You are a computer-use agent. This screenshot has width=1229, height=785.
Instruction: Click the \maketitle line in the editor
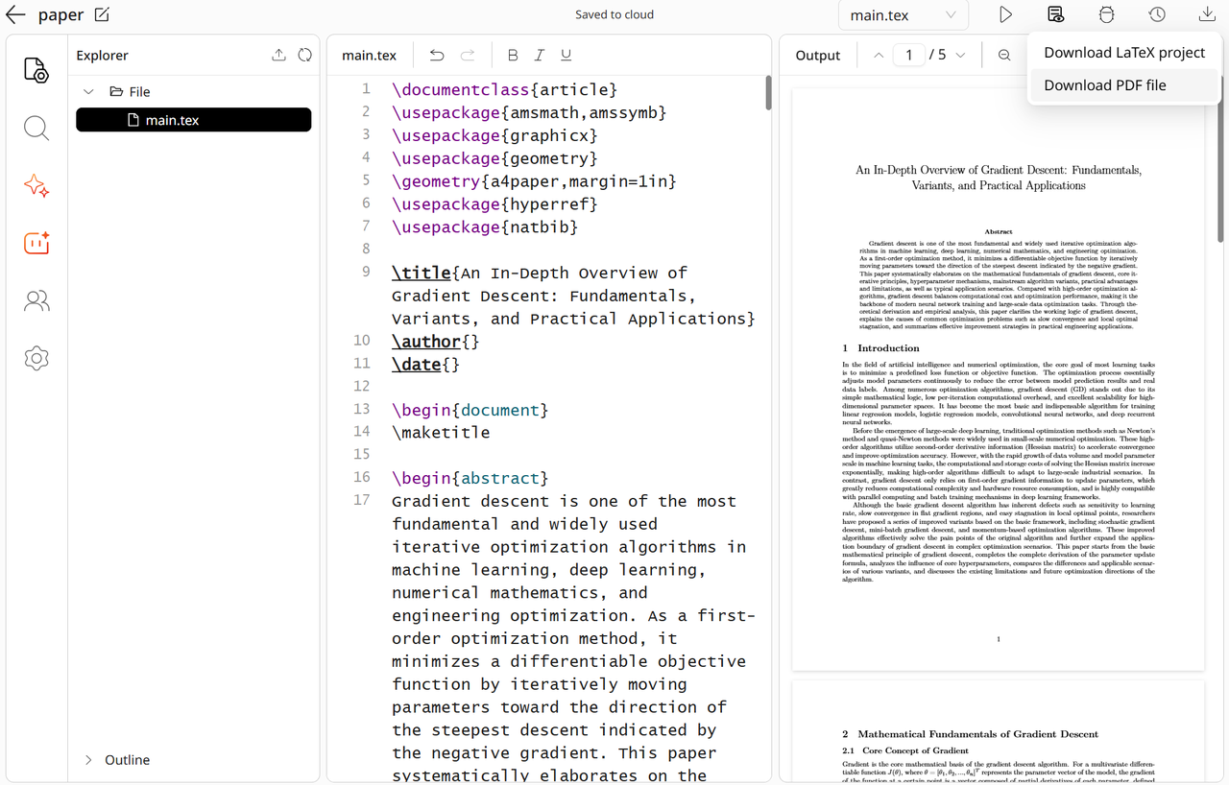[441, 433]
